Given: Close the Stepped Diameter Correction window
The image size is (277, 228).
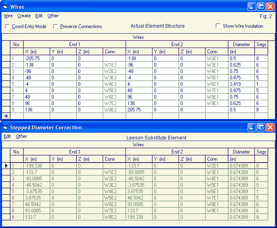Looking at the screenshot, I should (x=270, y=127).
